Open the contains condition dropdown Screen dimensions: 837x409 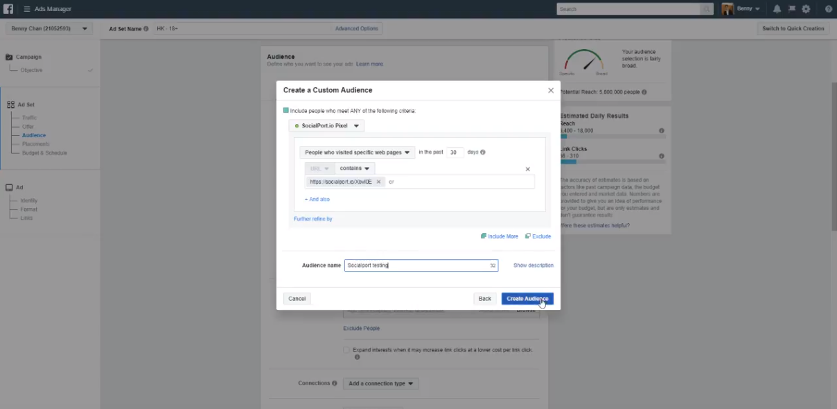(x=355, y=168)
